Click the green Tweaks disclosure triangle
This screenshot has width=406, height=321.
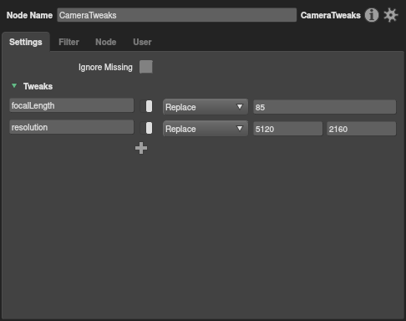point(14,86)
